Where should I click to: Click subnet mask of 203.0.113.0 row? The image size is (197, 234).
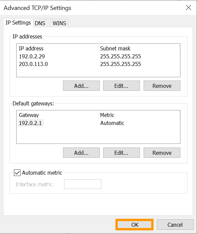pos(120,64)
